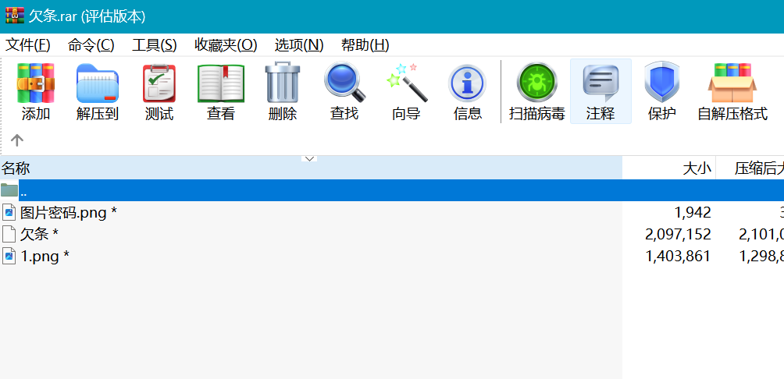Launch the 向导 (Wizard) wand icon
The height and width of the screenshot is (379, 784).
pyautogui.click(x=406, y=83)
